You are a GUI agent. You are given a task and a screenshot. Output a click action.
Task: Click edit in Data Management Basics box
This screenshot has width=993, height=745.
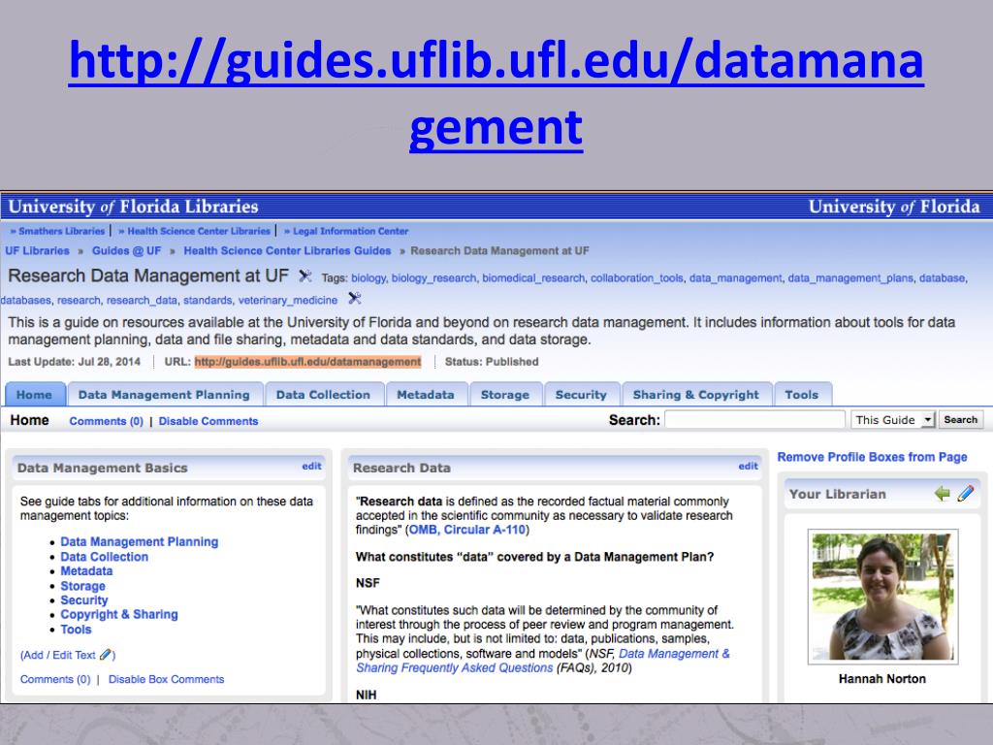tap(311, 466)
